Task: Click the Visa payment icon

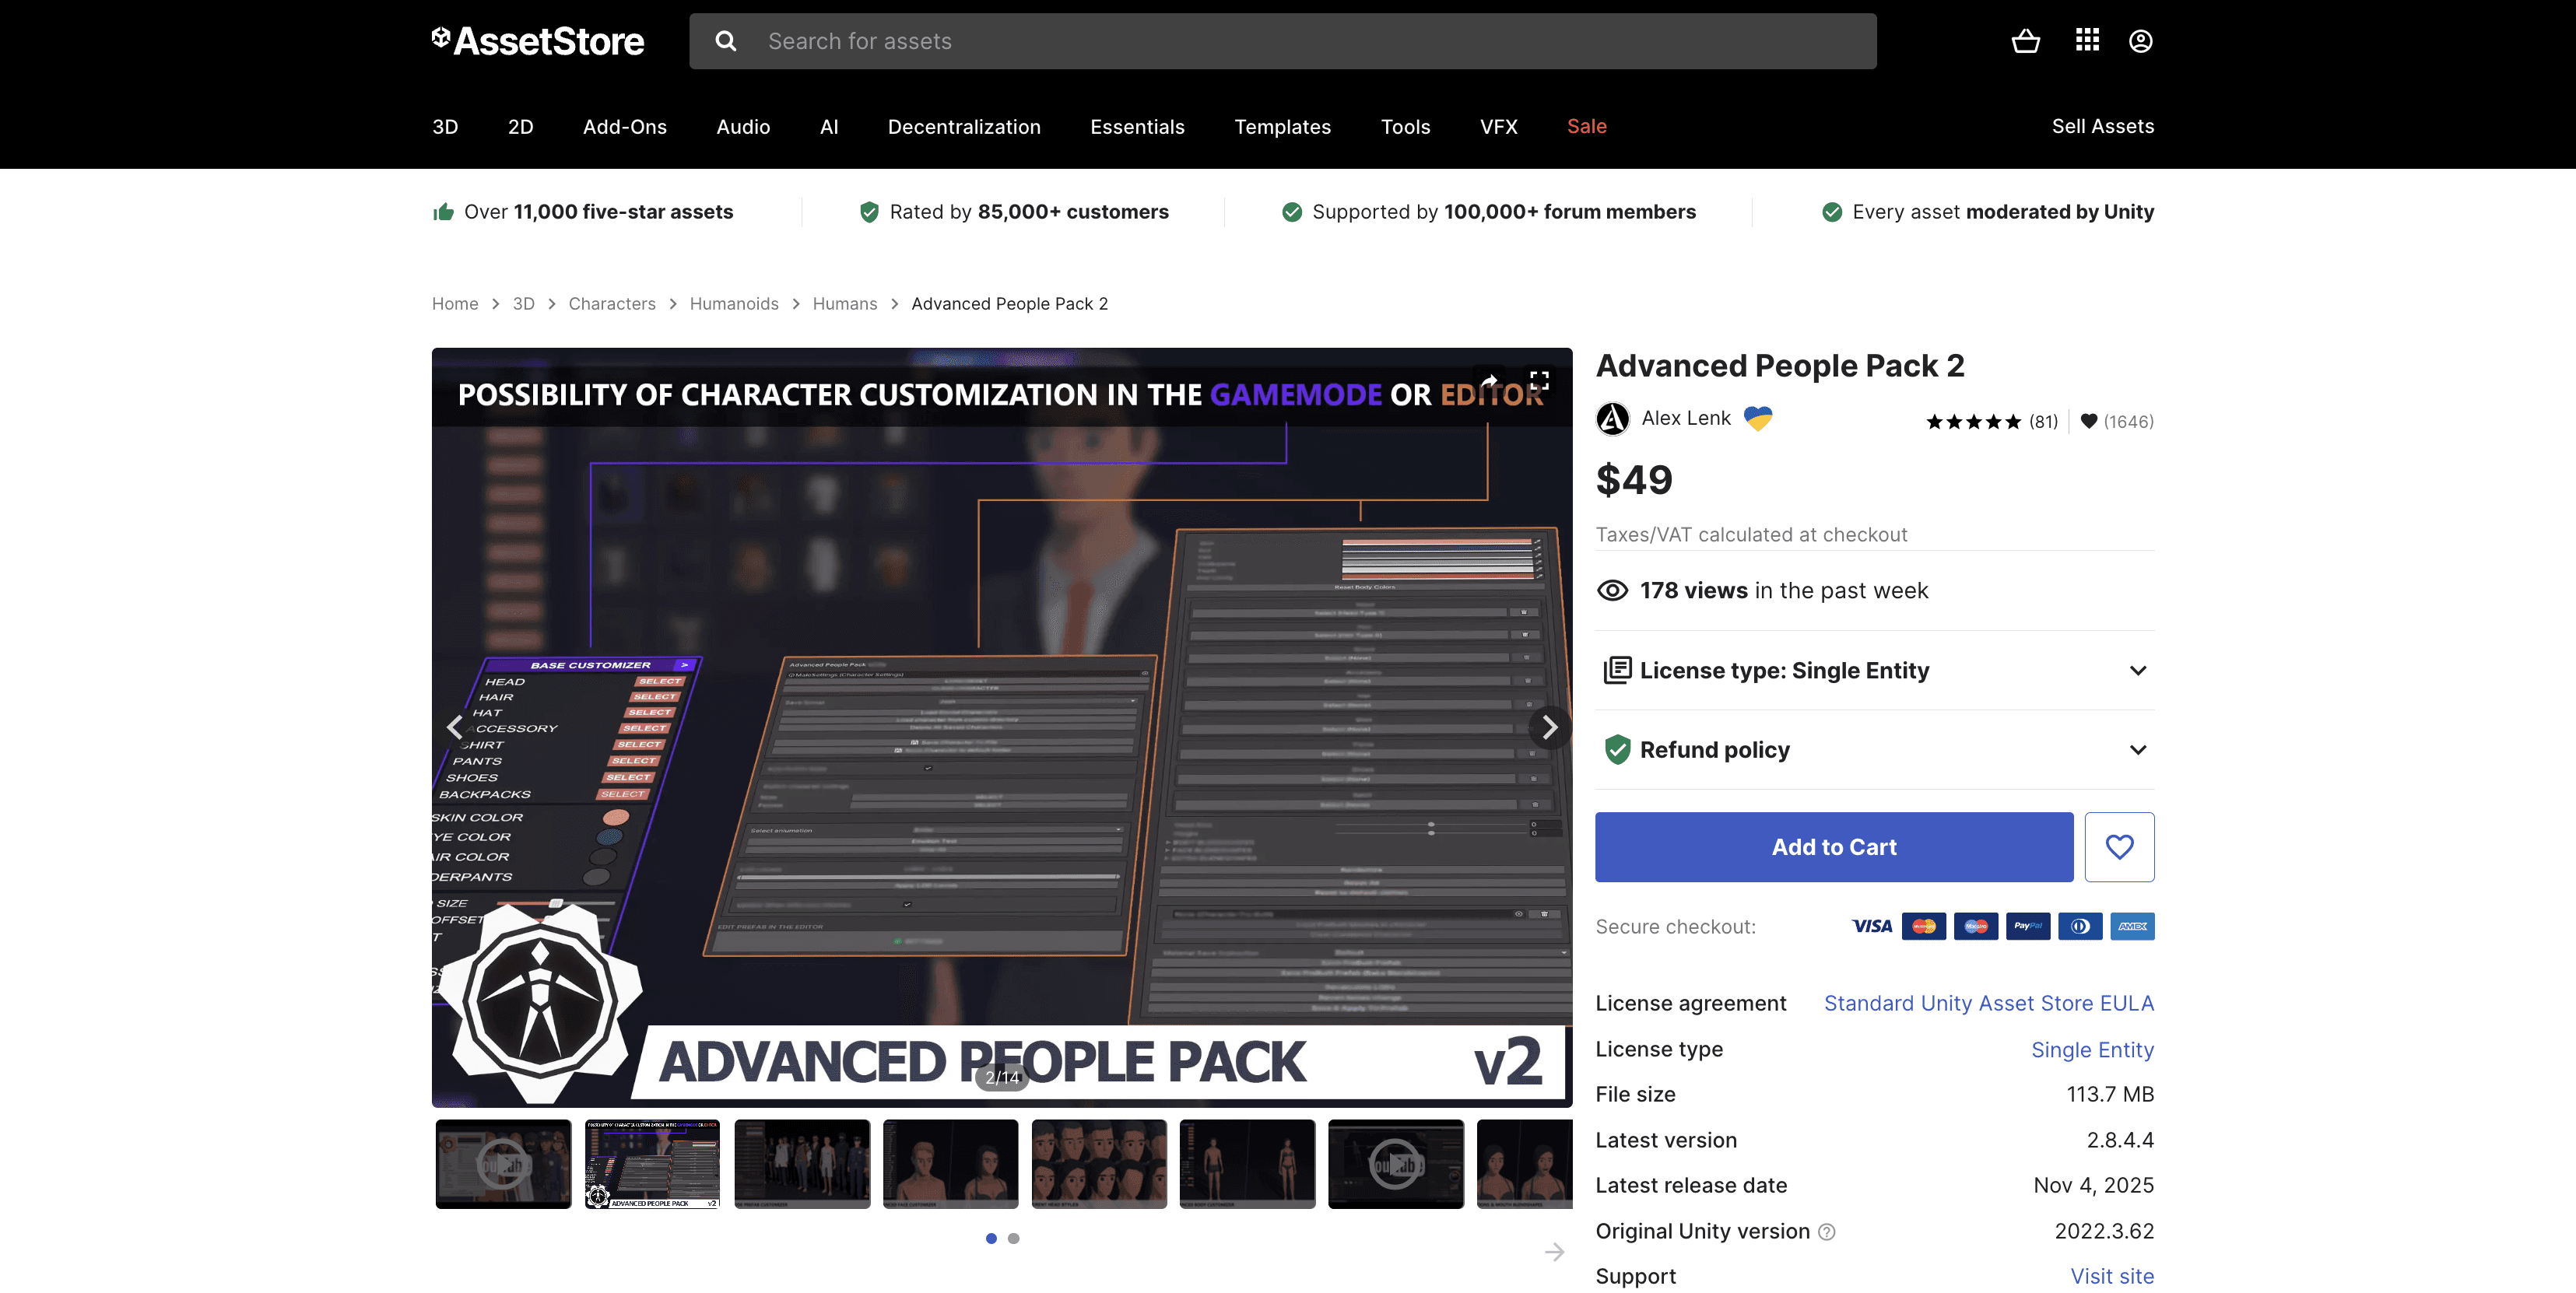Action: [x=1871, y=926]
